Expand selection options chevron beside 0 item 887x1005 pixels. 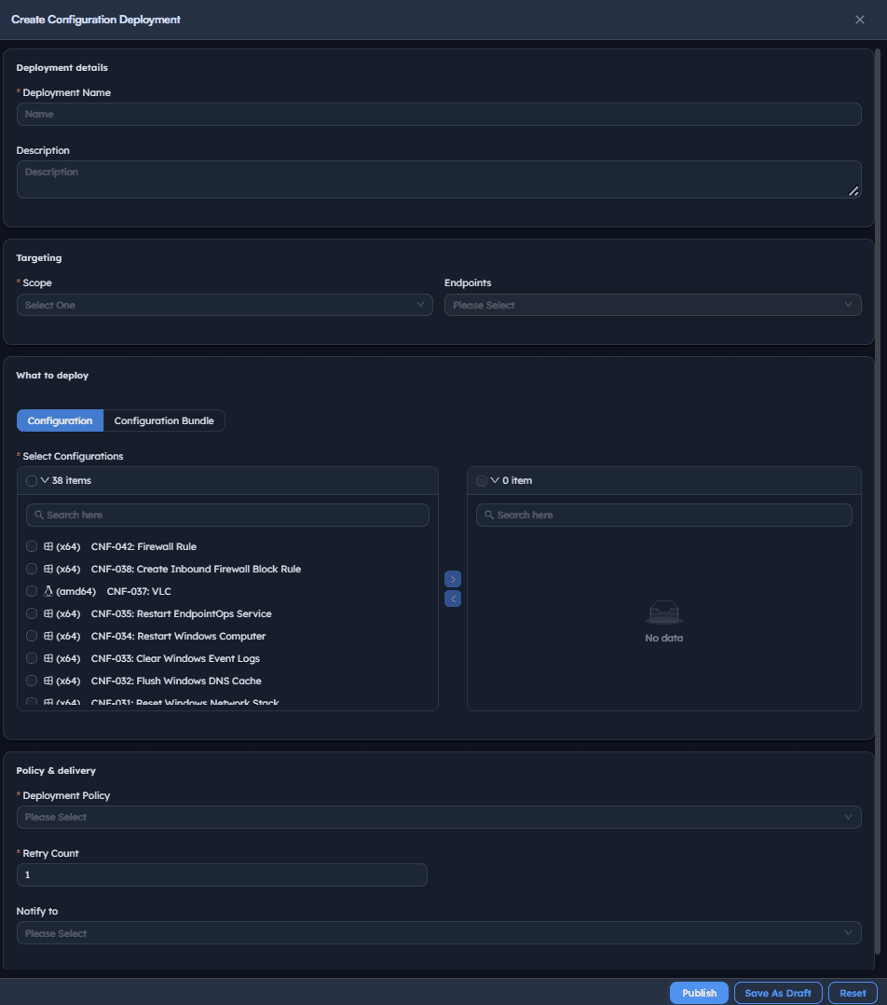click(495, 480)
